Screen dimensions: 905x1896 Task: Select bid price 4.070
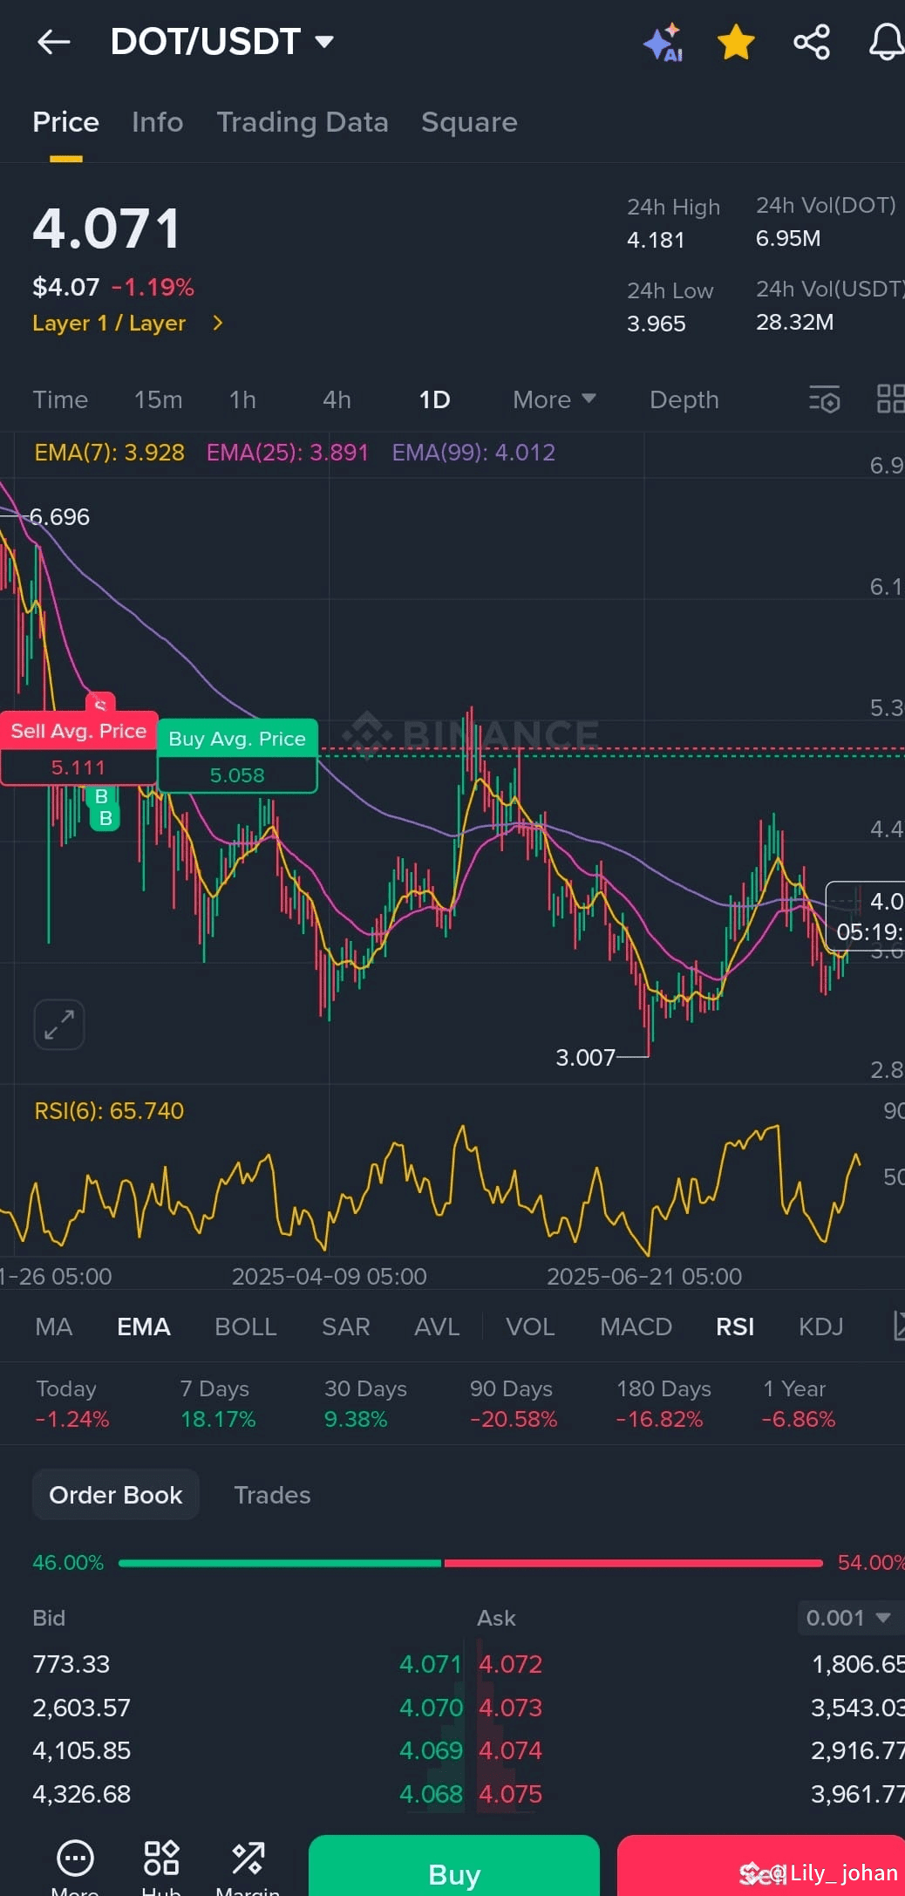pos(431,1708)
